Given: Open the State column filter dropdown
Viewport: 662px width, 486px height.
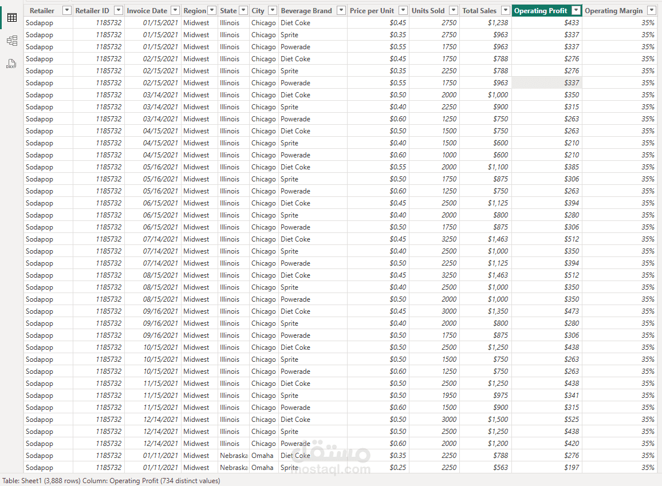Looking at the screenshot, I should point(243,10).
